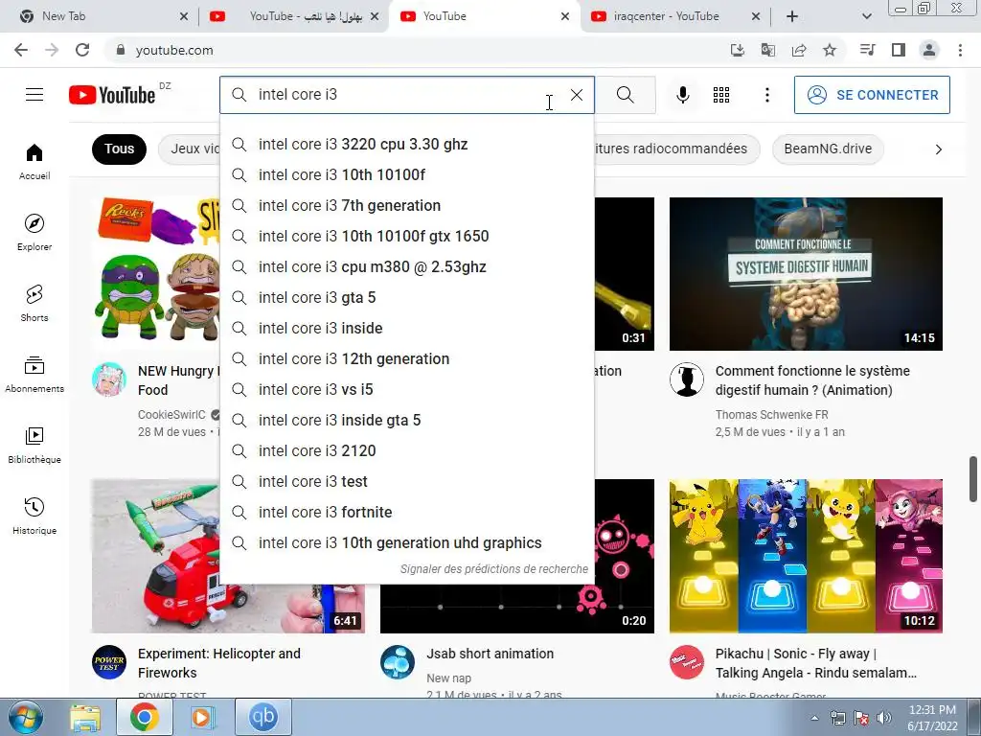This screenshot has height=736, width=981.
Task: Choose suggestion intel core i3 7th generation
Action: 406,205
